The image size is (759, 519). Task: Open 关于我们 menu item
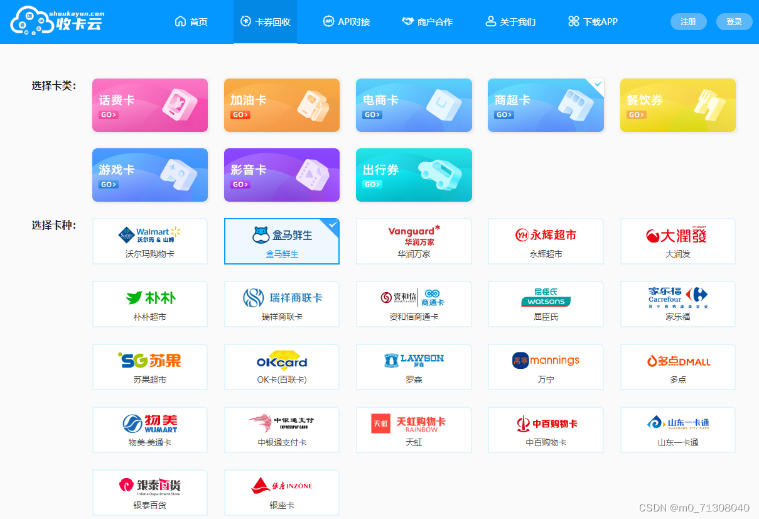[x=510, y=22]
